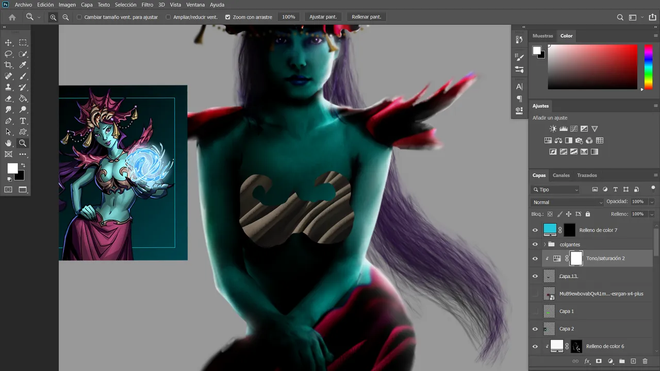Viewport: 660px width, 371px height.
Task: Open the Character panel icon
Action: (519, 87)
